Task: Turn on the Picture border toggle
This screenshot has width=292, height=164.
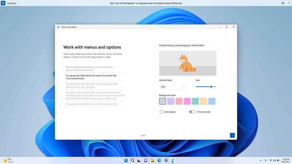Action: click(193, 112)
